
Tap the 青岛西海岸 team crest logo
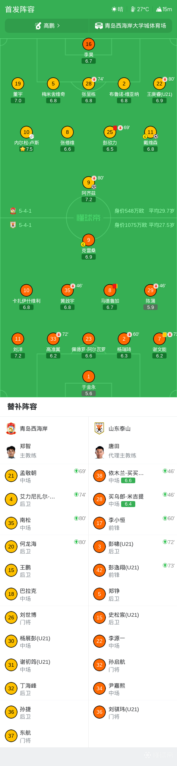11,428
